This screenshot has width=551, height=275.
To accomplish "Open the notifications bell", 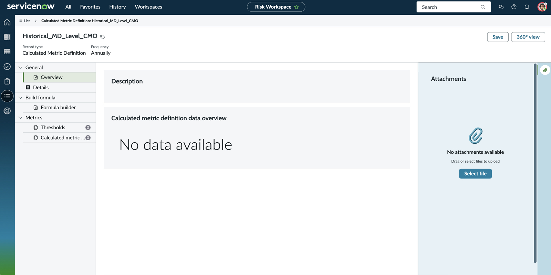I will 527,7.
